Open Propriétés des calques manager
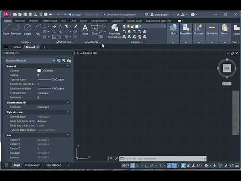 114,31
